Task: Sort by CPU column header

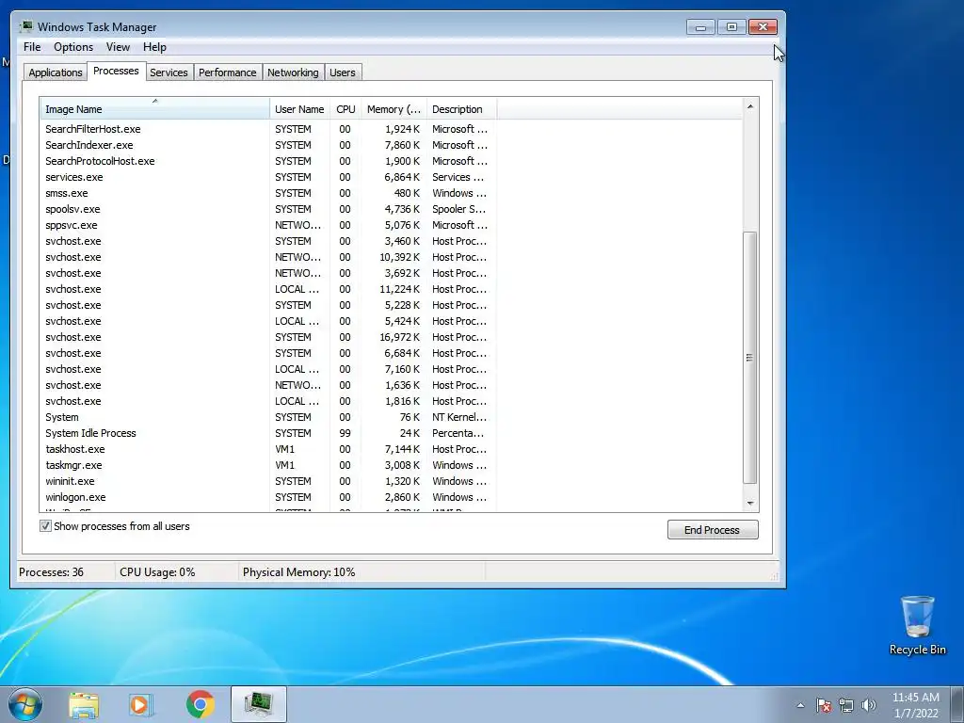Action: pos(345,109)
